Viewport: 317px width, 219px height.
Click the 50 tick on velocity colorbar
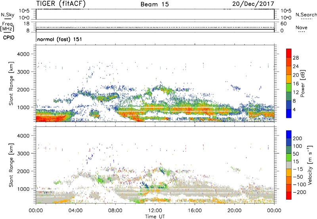click(296, 154)
